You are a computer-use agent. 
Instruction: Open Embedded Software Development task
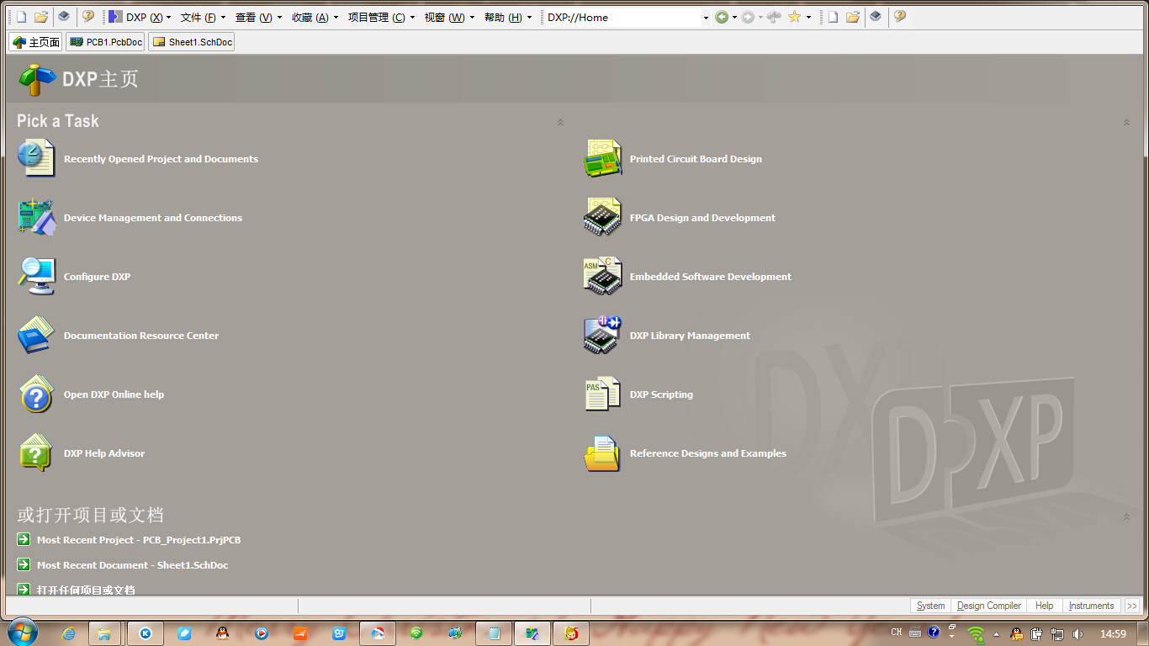(711, 277)
